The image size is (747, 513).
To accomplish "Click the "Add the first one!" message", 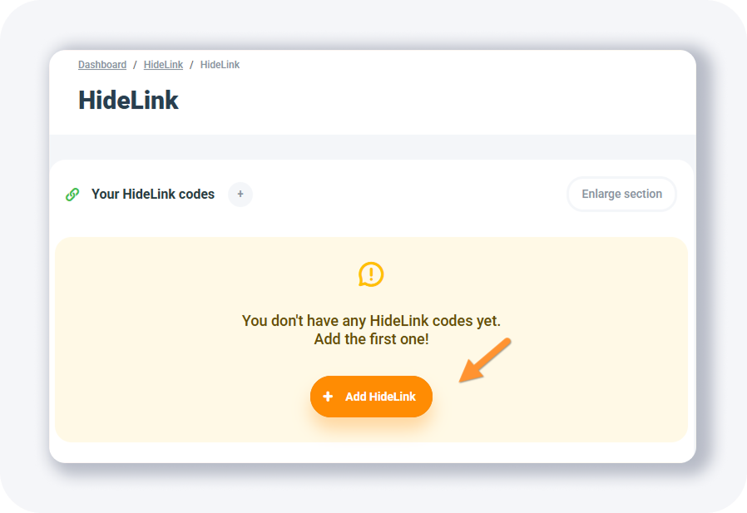I will (x=371, y=339).
